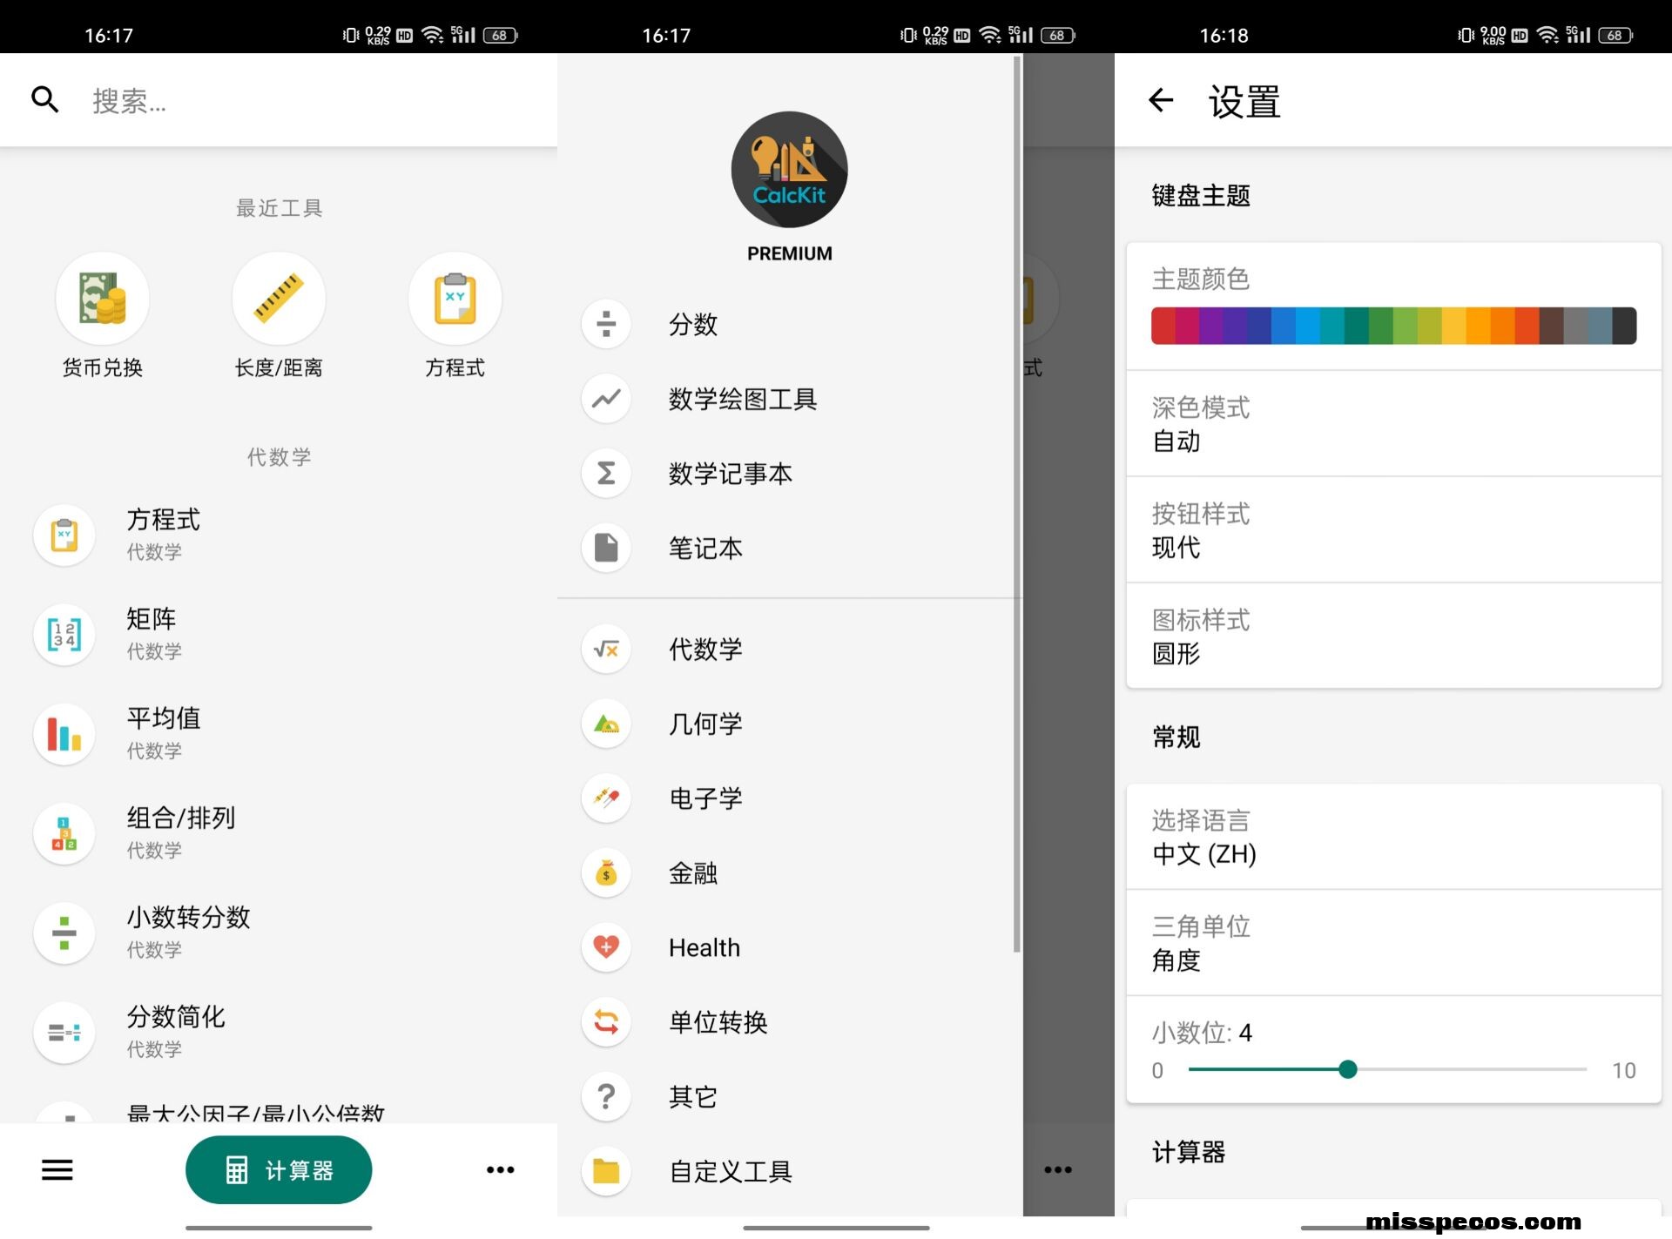Open the 组合/排列 blocks icon
Viewport: 1672px width, 1239px height.
coord(64,833)
